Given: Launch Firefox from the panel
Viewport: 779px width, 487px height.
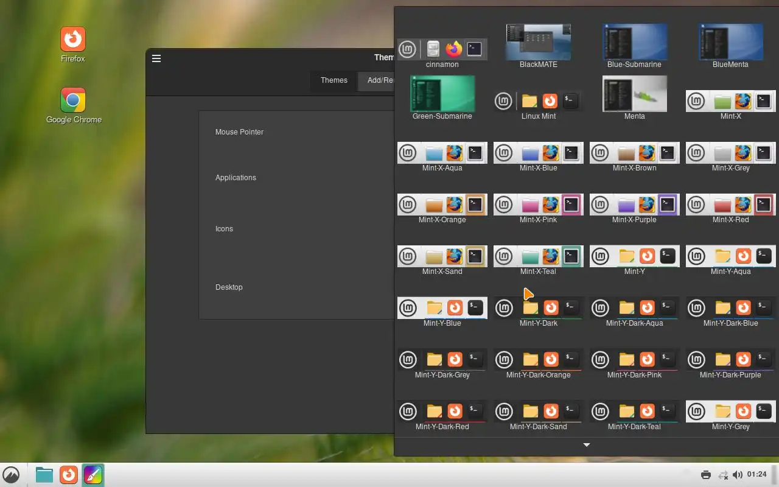Looking at the screenshot, I should tap(69, 474).
